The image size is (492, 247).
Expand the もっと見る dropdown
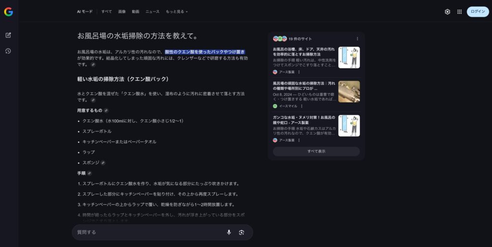tap(177, 12)
